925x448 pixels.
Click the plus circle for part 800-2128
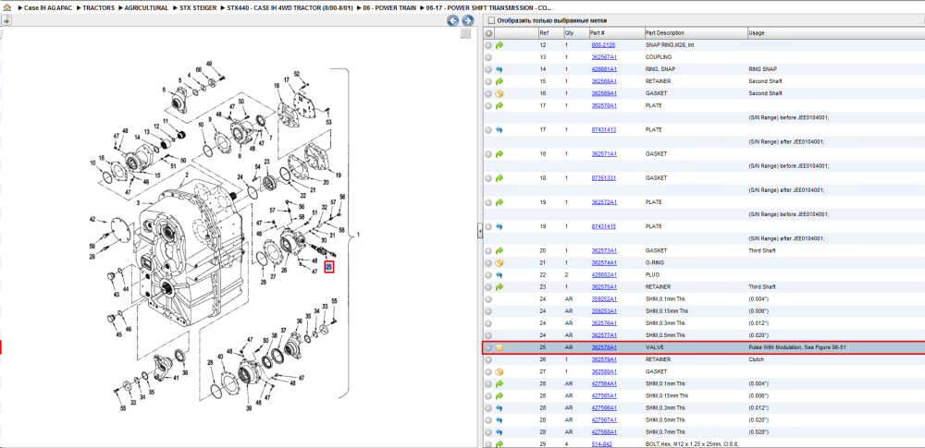pyautogui.click(x=488, y=44)
